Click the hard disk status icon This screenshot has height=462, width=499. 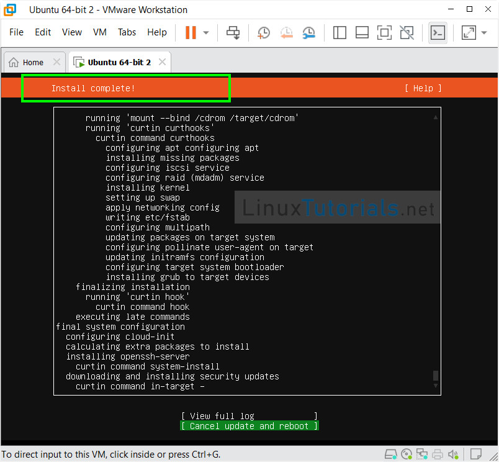click(x=391, y=454)
